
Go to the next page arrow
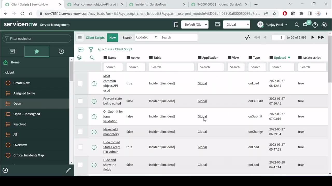(x=313, y=37)
